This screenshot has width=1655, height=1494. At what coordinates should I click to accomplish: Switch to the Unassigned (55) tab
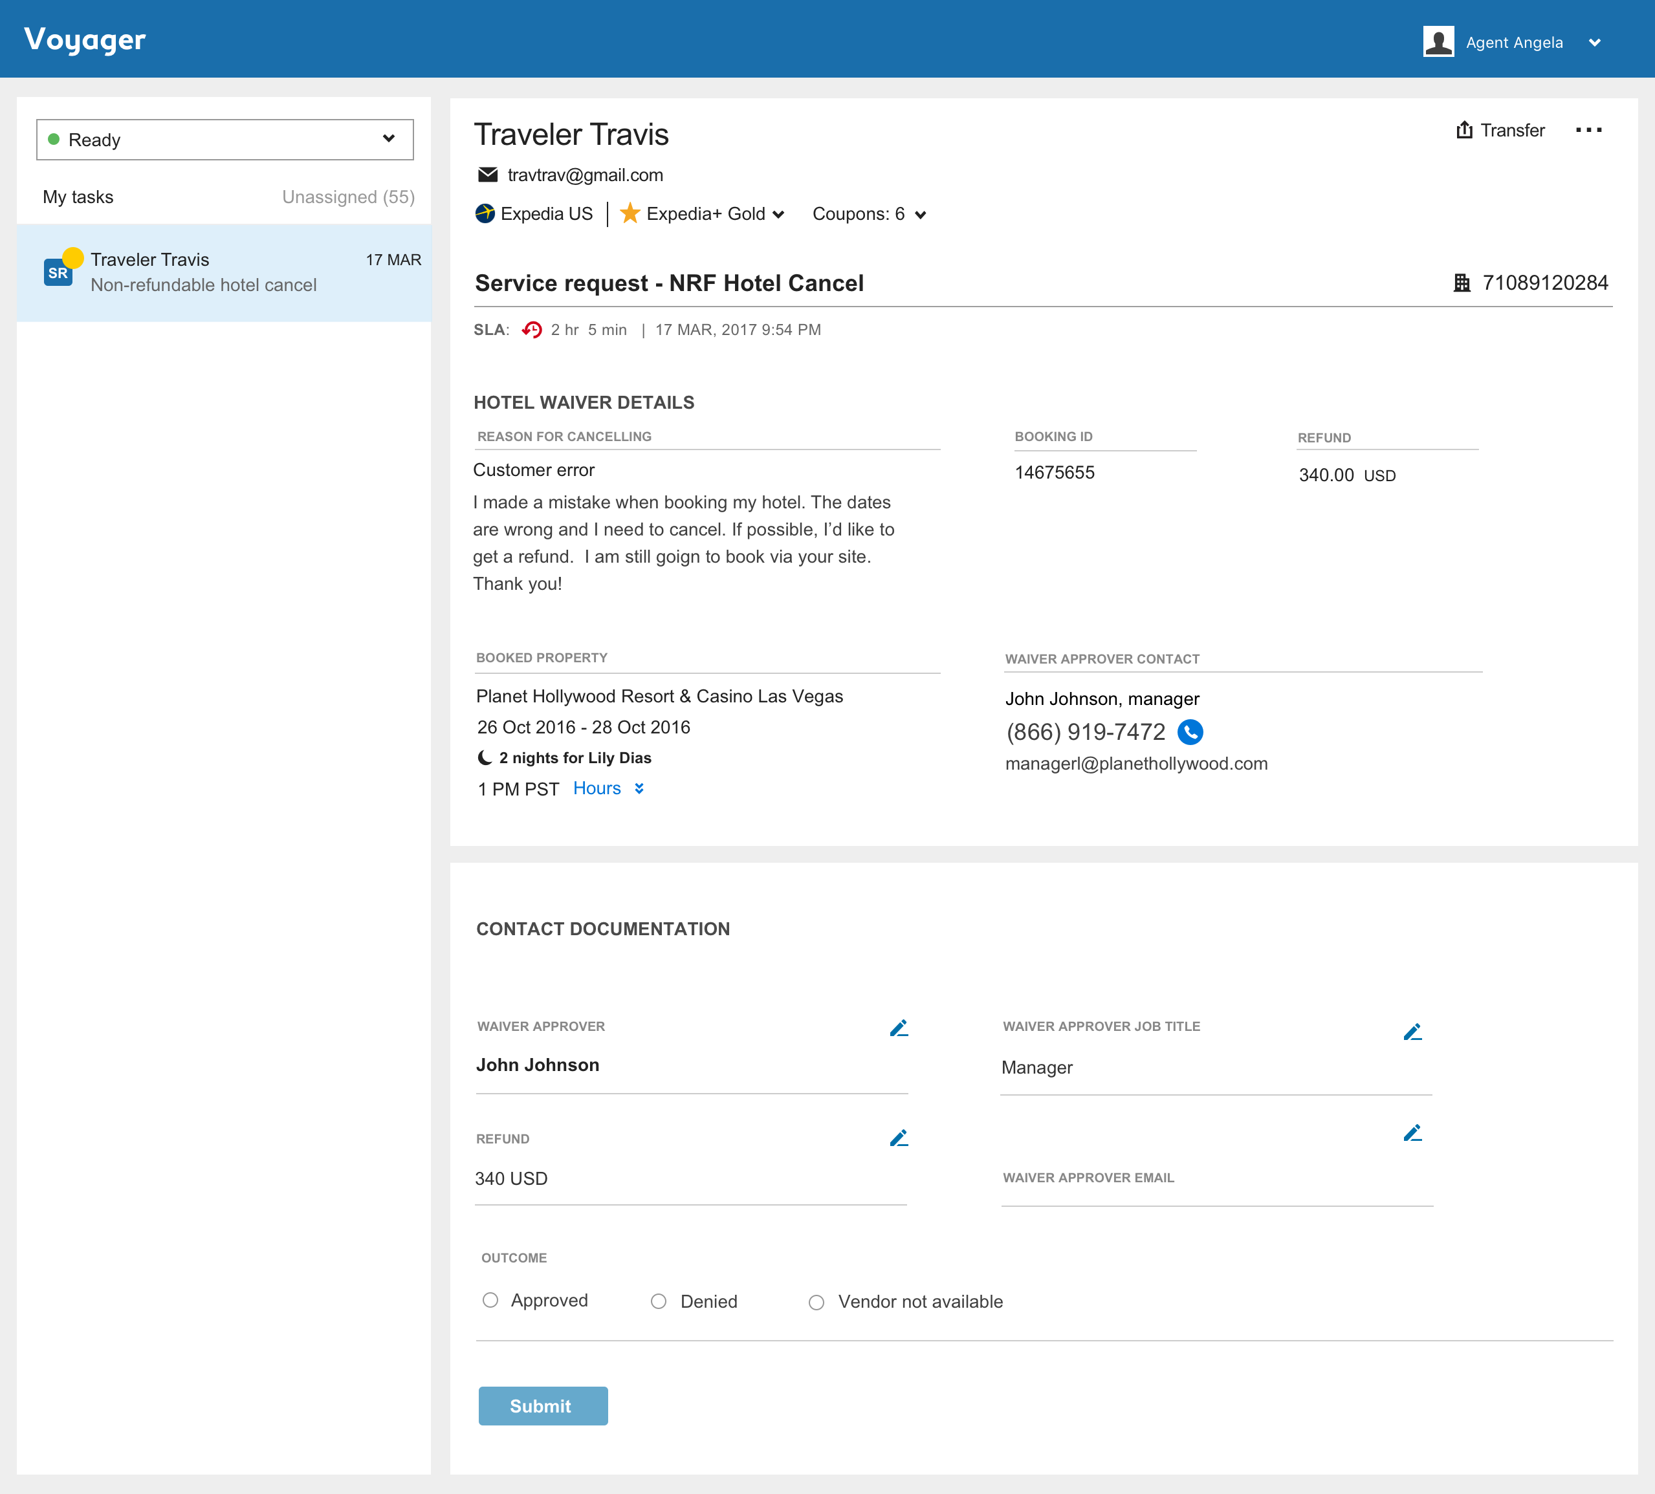[x=348, y=197]
